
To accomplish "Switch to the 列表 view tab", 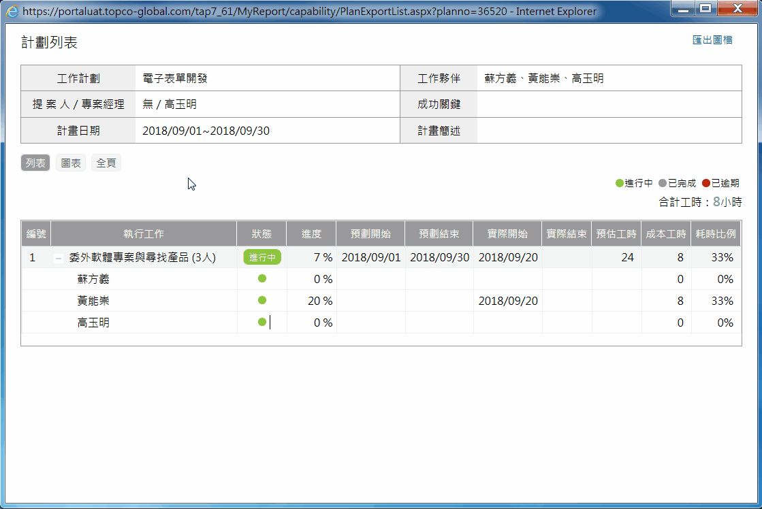I will coord(35,163).
